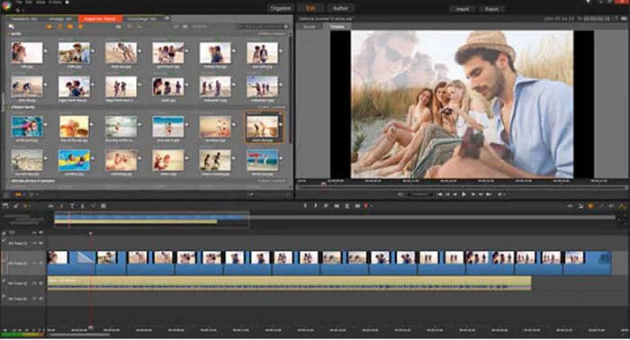The image size is (630, 340).
Task: Select the razor split tool in timeline toolbar
Action: click(61, 206)
